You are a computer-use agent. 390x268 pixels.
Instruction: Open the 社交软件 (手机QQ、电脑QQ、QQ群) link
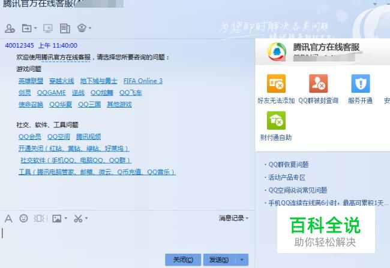tap(76, 160)
